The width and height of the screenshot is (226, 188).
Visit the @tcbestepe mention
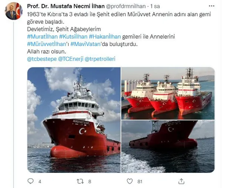[42, 59]
